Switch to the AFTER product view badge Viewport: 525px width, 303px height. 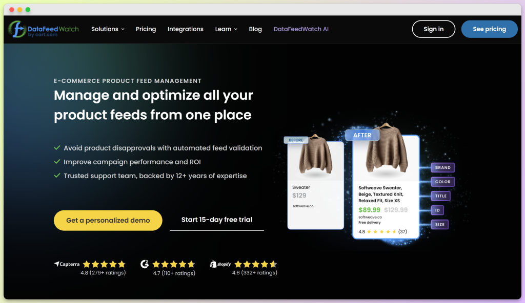pos(362,135)
